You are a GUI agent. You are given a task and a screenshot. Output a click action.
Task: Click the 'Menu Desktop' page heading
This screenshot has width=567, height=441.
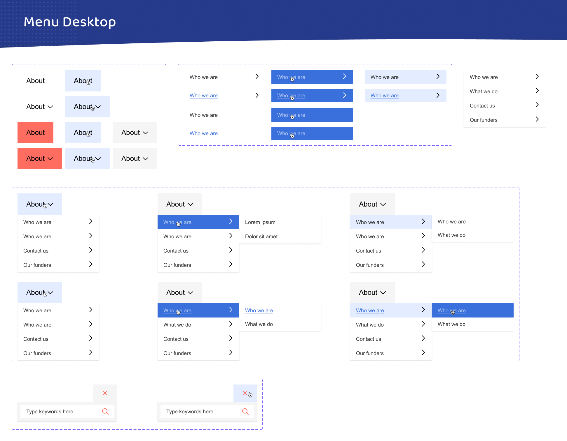pyautogui.click(x=70, y=22)
